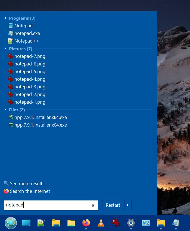Launch the notepad.exe result
This screenshot has height=231, width=190.
(x=24, y=33)
